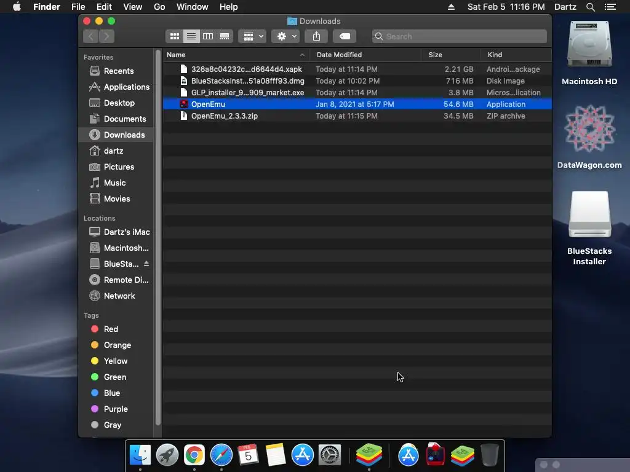Open the Go menu
The width and height of the screenshot is (630, 472).
(159, 7)
